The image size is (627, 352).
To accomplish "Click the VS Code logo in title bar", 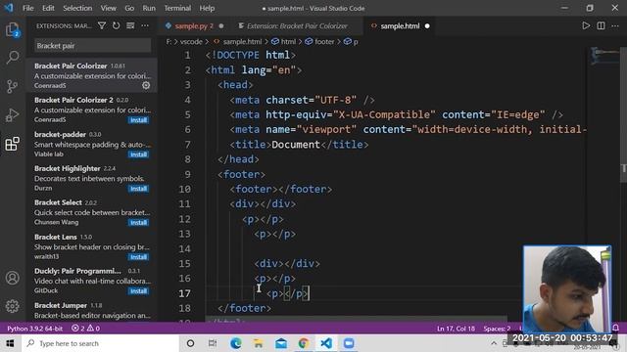I will [x=9, y=8].
